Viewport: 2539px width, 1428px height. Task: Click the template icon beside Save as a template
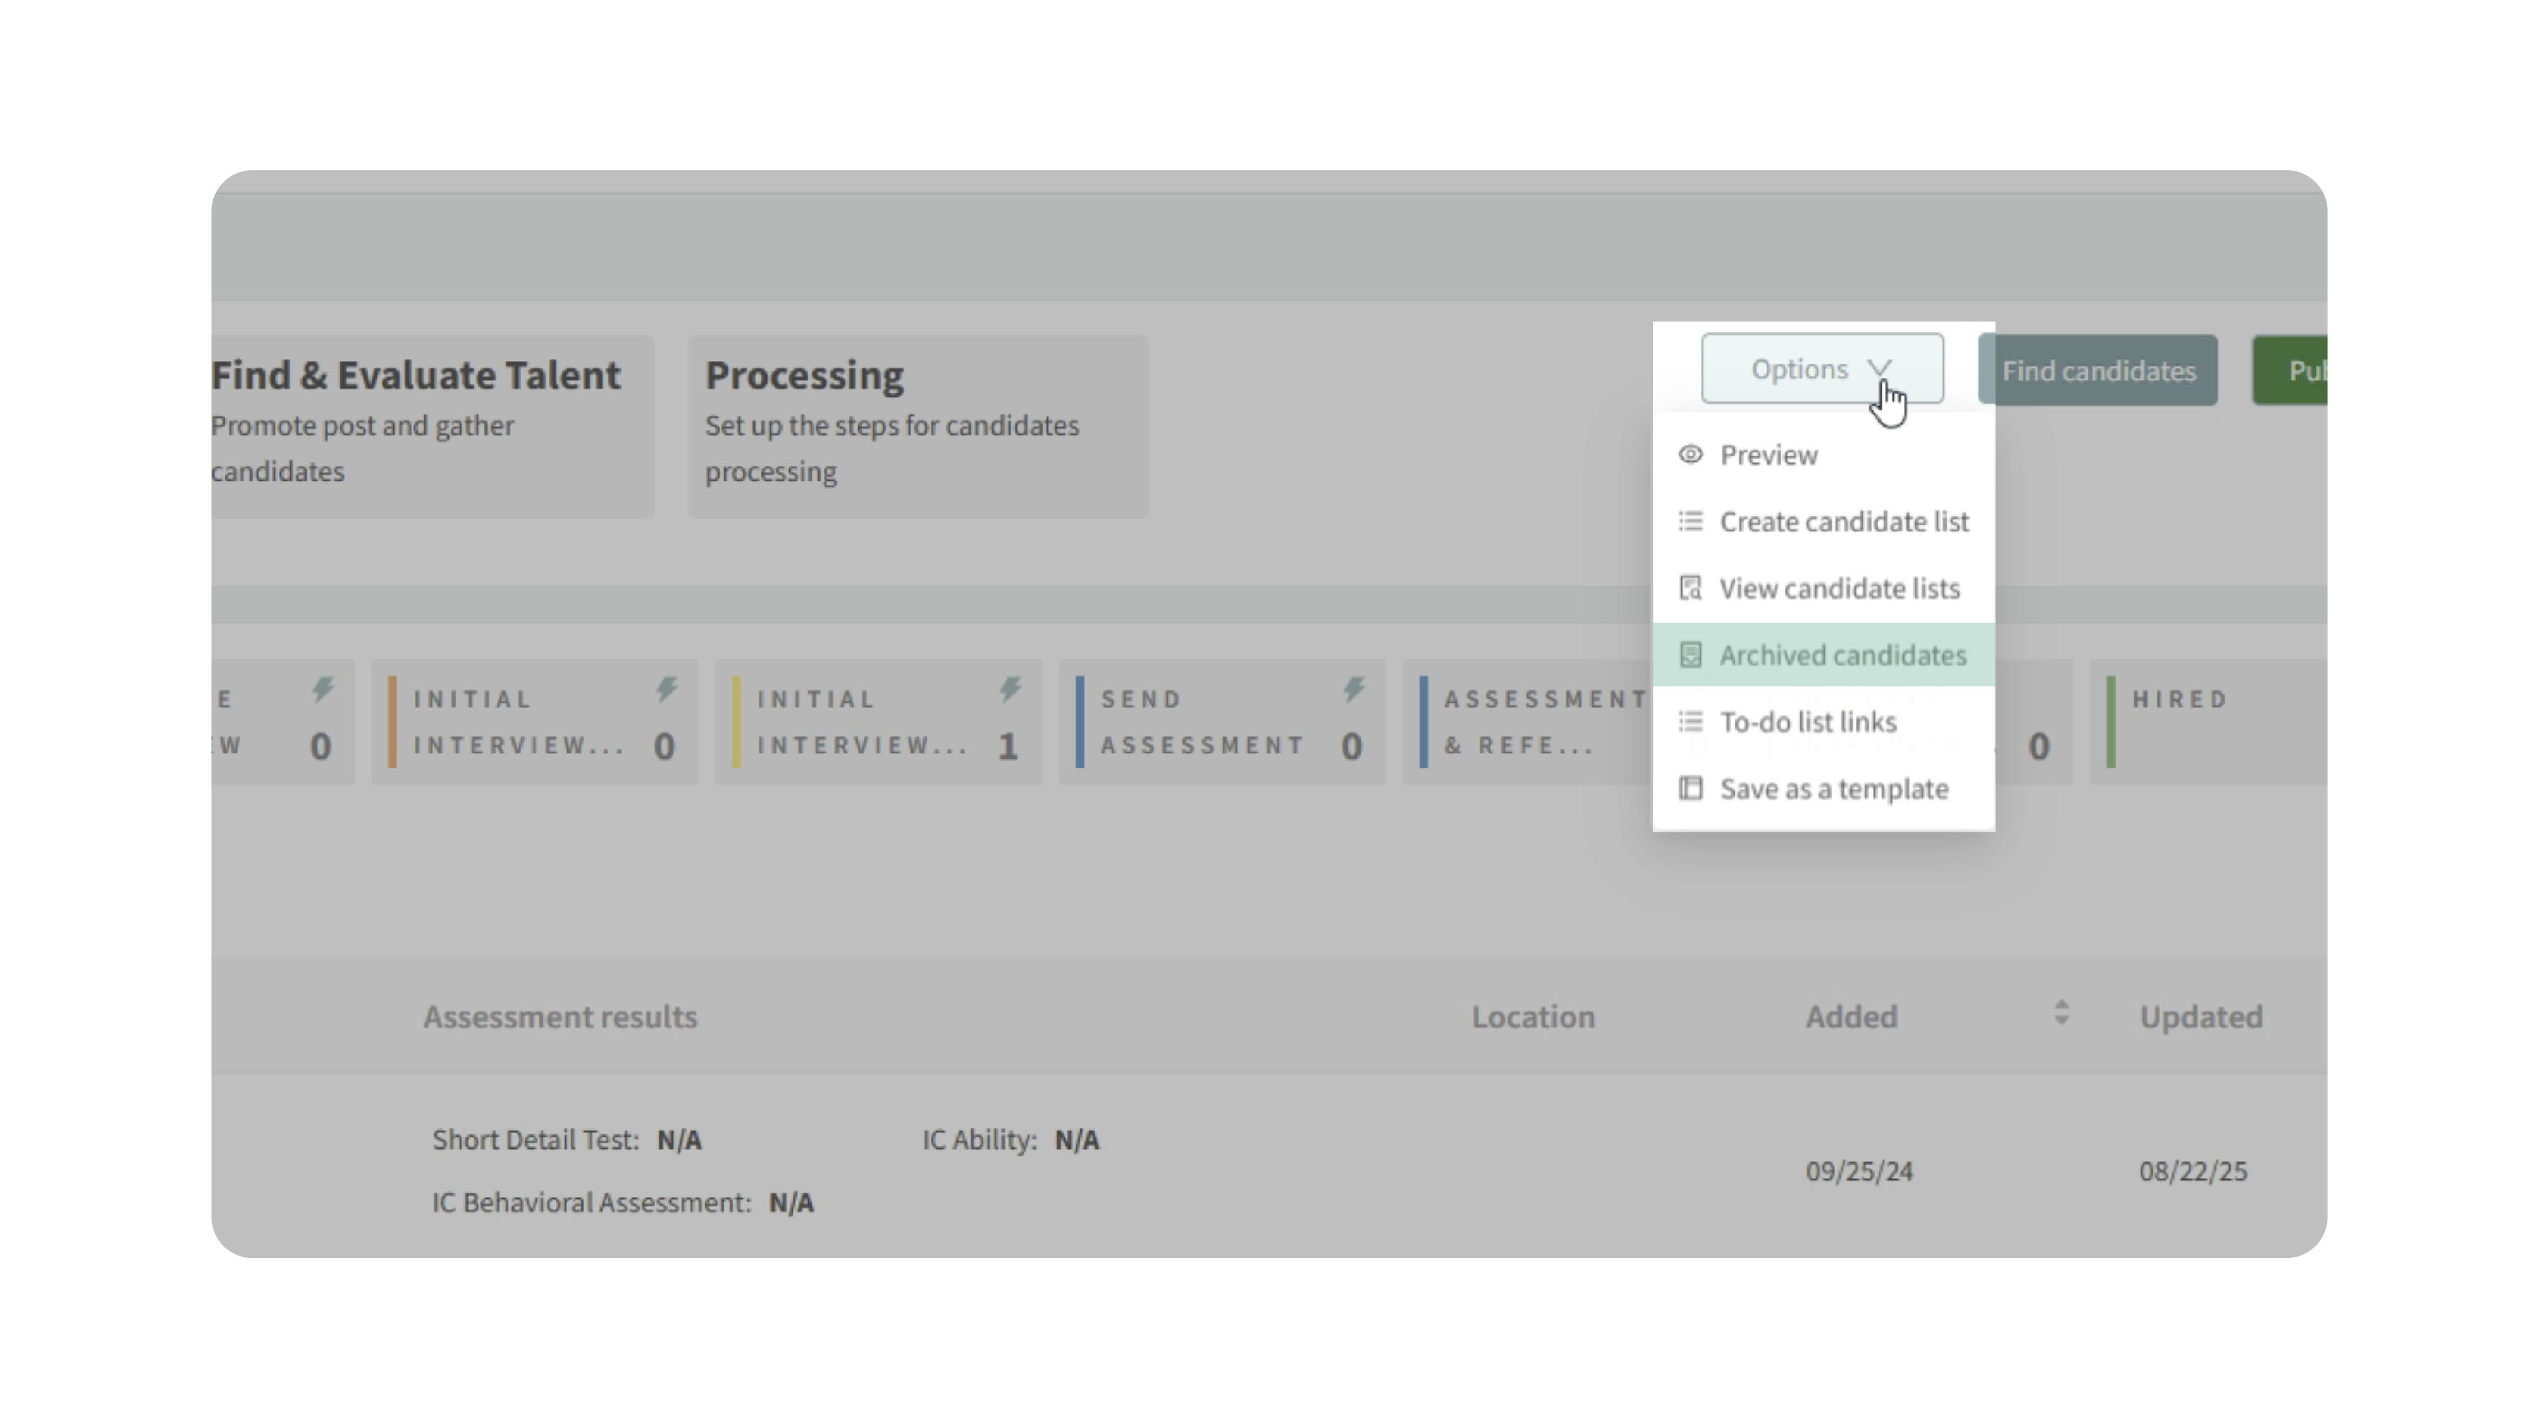click(1690, 789)
